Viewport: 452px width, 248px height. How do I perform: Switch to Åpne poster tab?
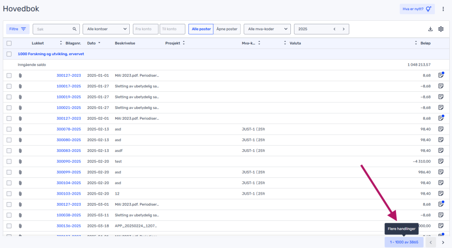coord(227,29)
